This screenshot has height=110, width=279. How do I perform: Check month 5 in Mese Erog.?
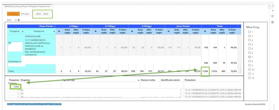coord(249,48)
